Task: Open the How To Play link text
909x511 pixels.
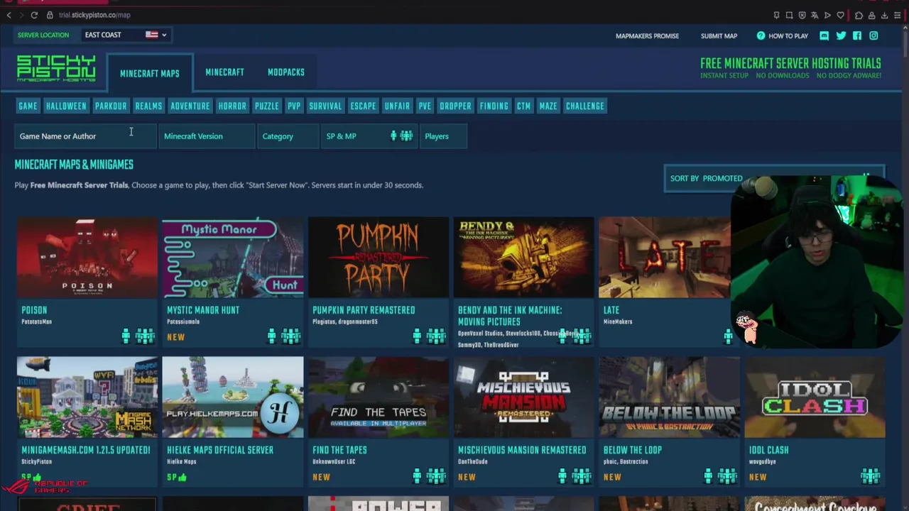Action: [788, 35]
